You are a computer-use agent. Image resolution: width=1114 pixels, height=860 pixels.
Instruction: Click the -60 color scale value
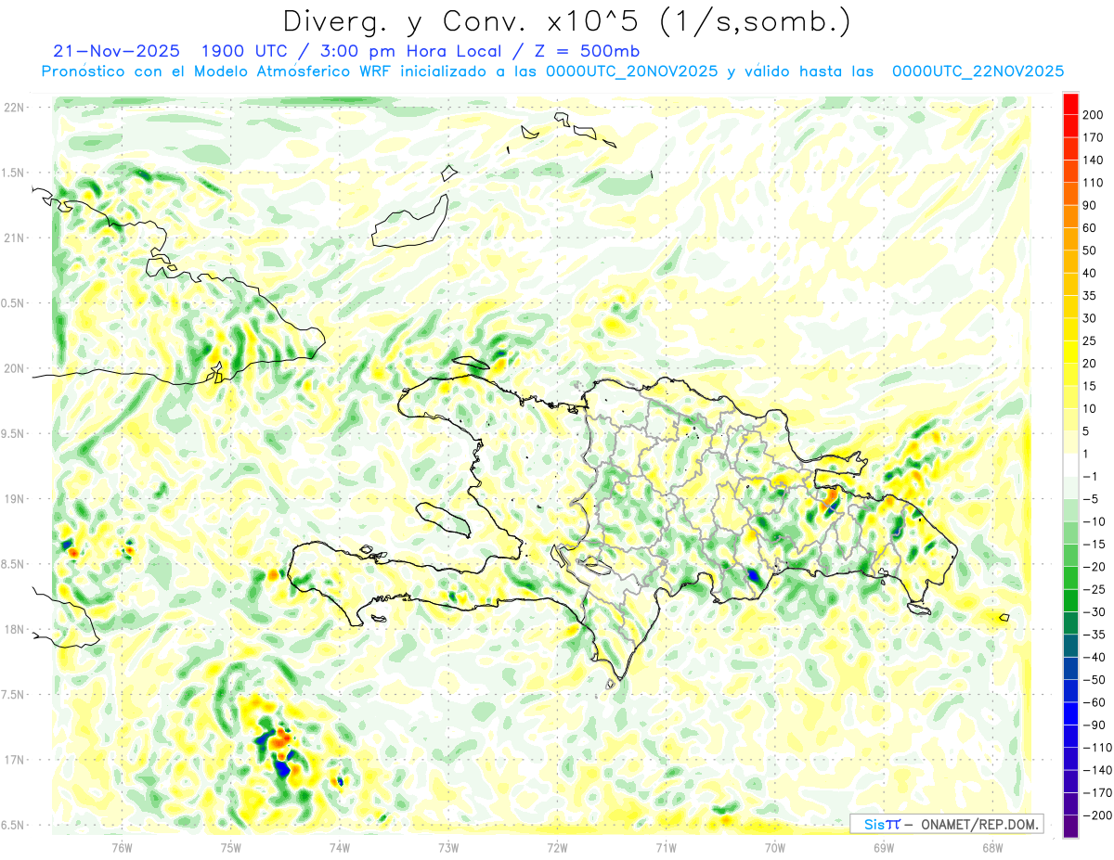coord(1094,702)
